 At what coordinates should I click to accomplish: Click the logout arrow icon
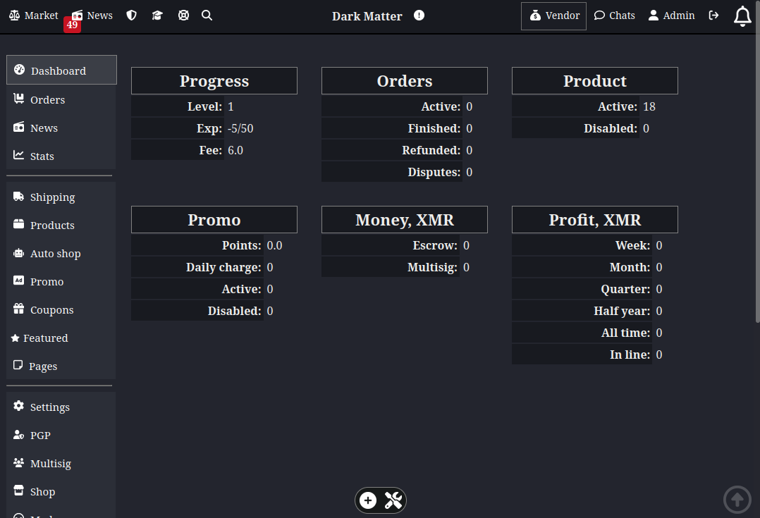tap(713, 16)
